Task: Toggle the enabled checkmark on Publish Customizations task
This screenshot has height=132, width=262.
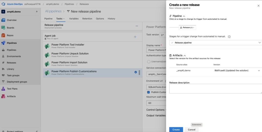Action: (x=136, y=72)
